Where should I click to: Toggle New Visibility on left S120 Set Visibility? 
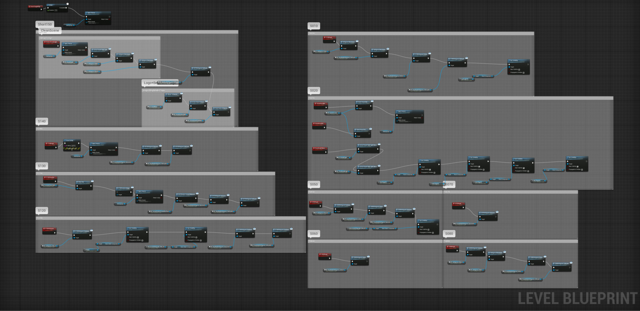[x=138, y=237]
